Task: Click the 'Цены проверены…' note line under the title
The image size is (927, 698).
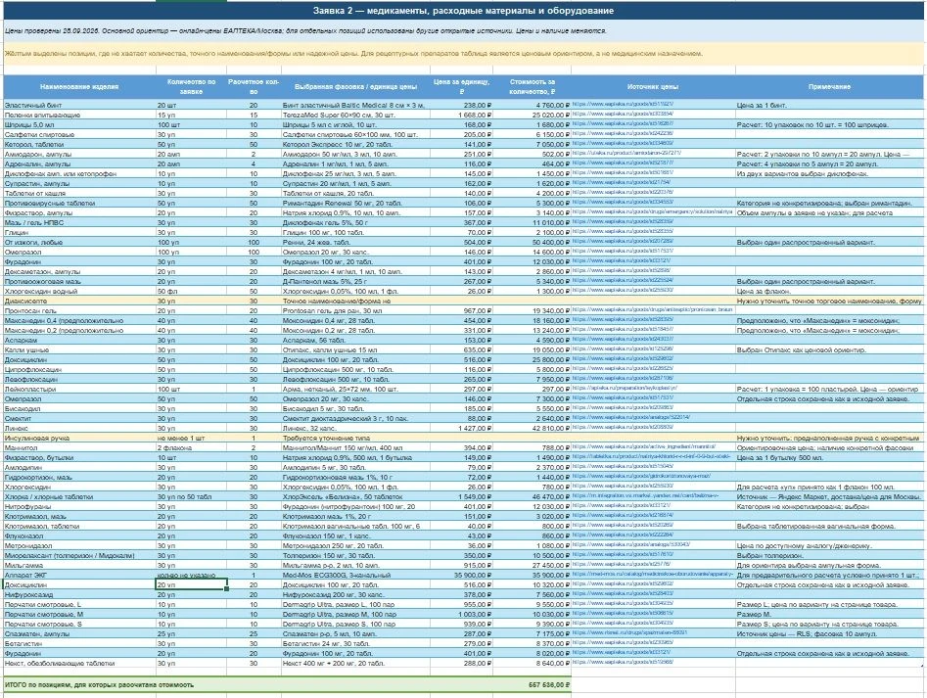Action: [x=305, y=30]
